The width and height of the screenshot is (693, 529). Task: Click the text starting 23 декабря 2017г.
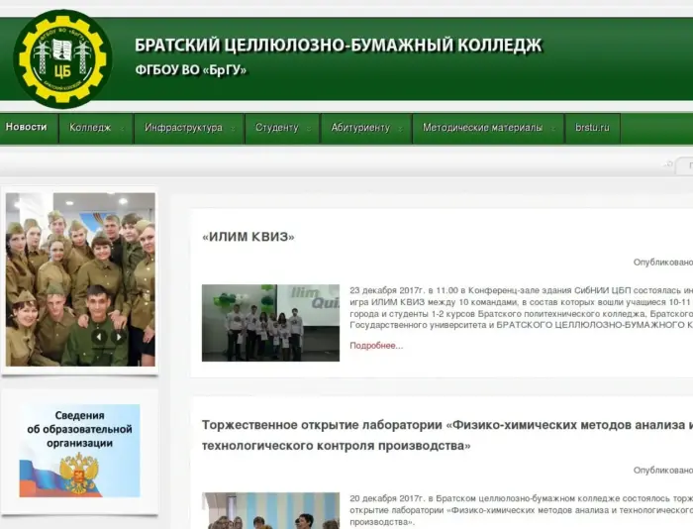coord(521,308)
